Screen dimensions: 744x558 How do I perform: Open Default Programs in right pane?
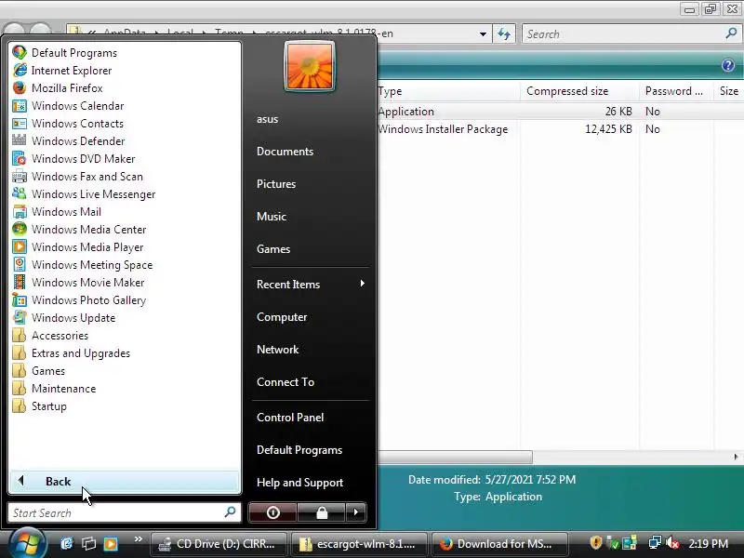(x=299, y=450)
